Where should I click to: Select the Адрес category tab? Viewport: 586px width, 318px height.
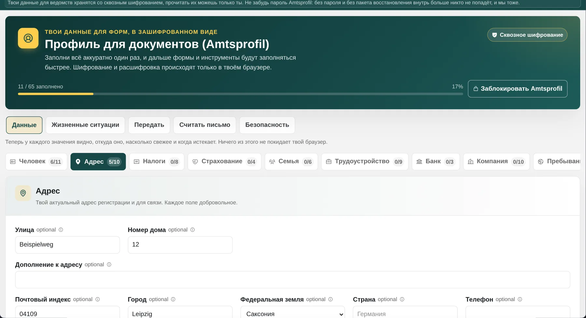tap(98, 161)
